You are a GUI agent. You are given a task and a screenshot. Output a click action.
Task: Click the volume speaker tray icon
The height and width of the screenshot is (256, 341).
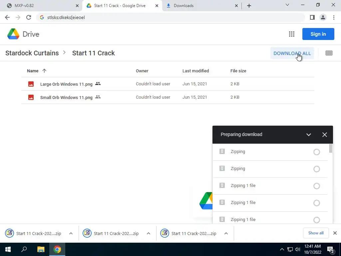click(x=298, y=249)
